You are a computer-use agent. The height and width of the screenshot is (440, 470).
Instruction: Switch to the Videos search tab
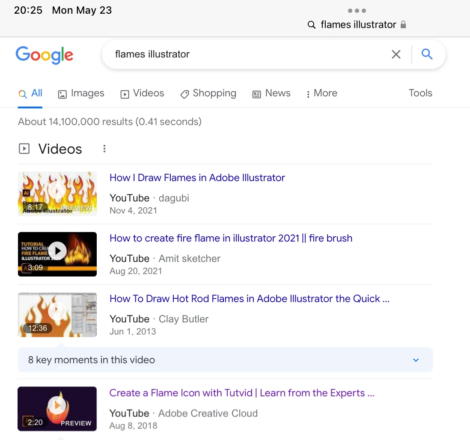click(142, 93)
